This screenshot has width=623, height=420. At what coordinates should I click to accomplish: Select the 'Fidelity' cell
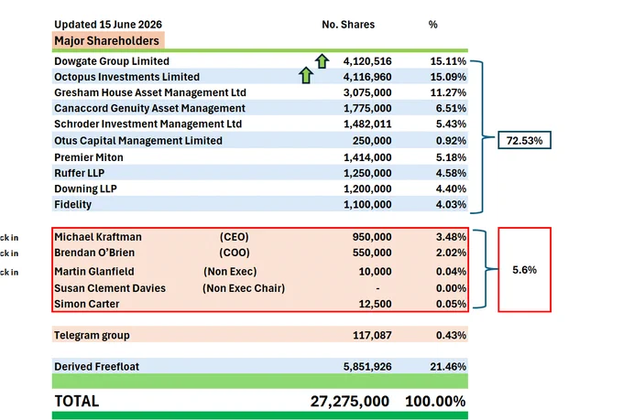72,204
